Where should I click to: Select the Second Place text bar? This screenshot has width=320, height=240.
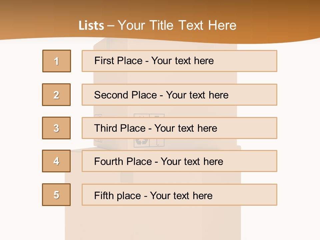click(x=179, y=95)
